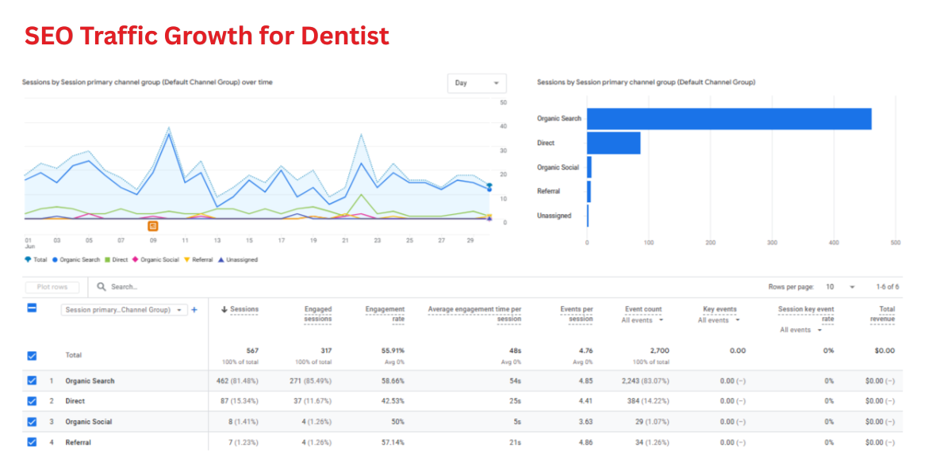Click the Referral legend triangle icon
The height and width of the screenshot is (470, 928).
click(188, 259)
